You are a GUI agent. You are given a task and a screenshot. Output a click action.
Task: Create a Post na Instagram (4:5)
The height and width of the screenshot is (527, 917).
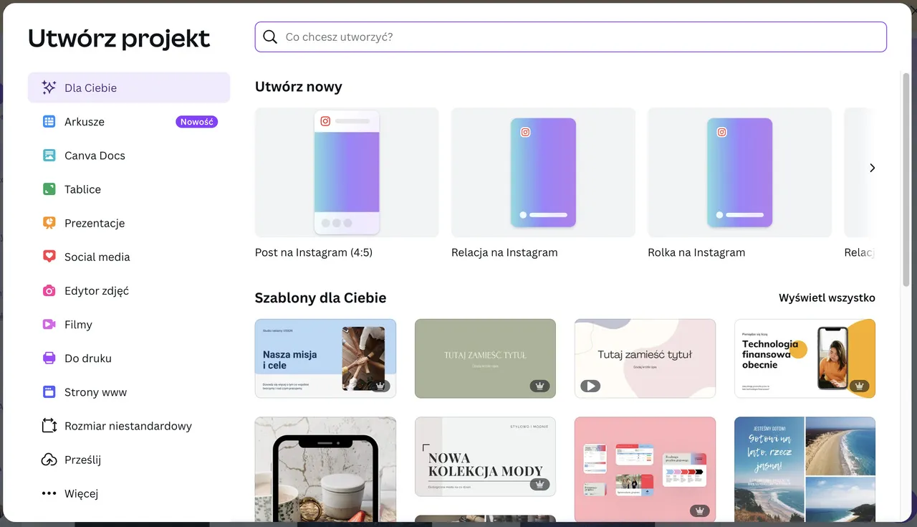pyautogui.click(x=347, y=173)
